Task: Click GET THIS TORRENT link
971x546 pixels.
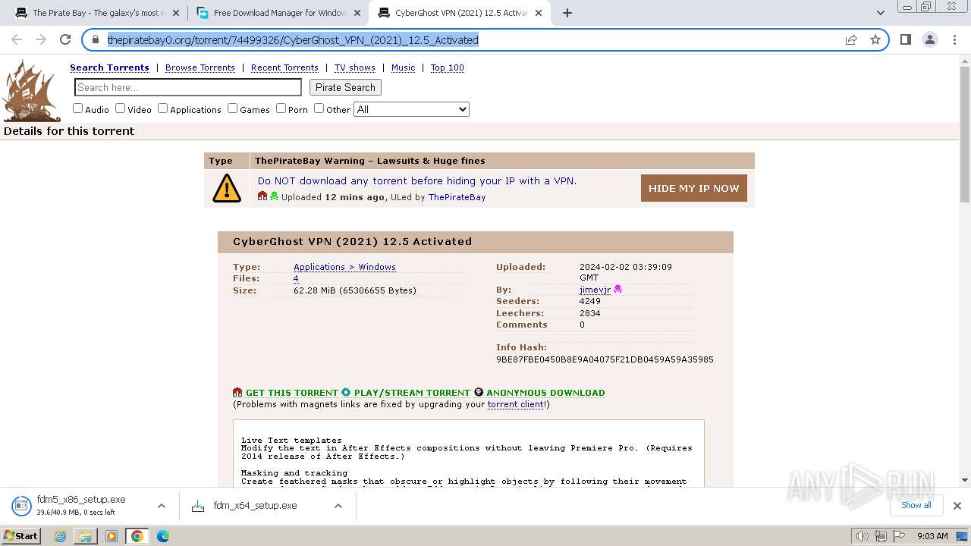Action: [292, 393]
